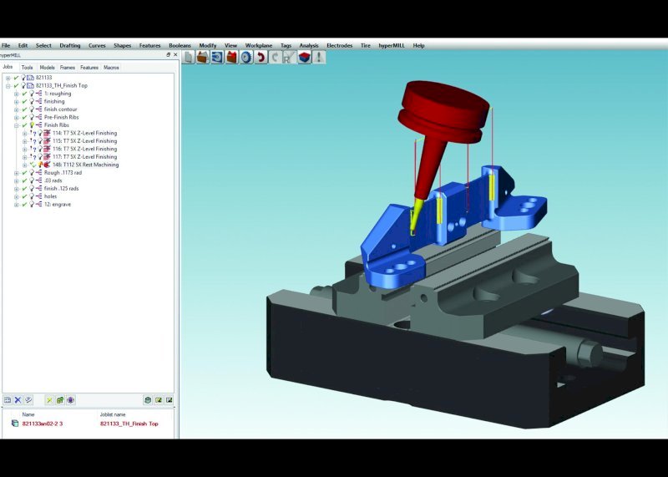Viewport: 668px width, 477px height.
Task: Open the hyperMILL menu
Action: (392, 46)
